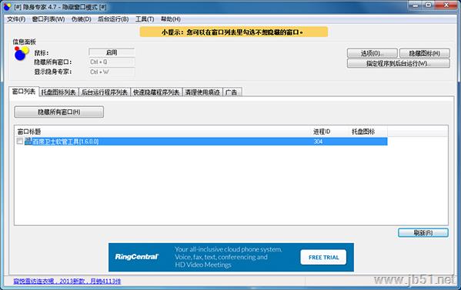The image size is (461, 290).
Task: Switch to the 后台运行程序列表 tab
Action: 105,92
